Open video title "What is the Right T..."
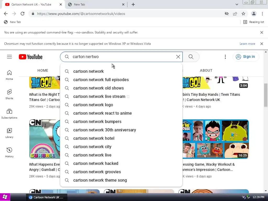Screen dimensions: 268x201 pyautogui.click(x=44, y=97)
